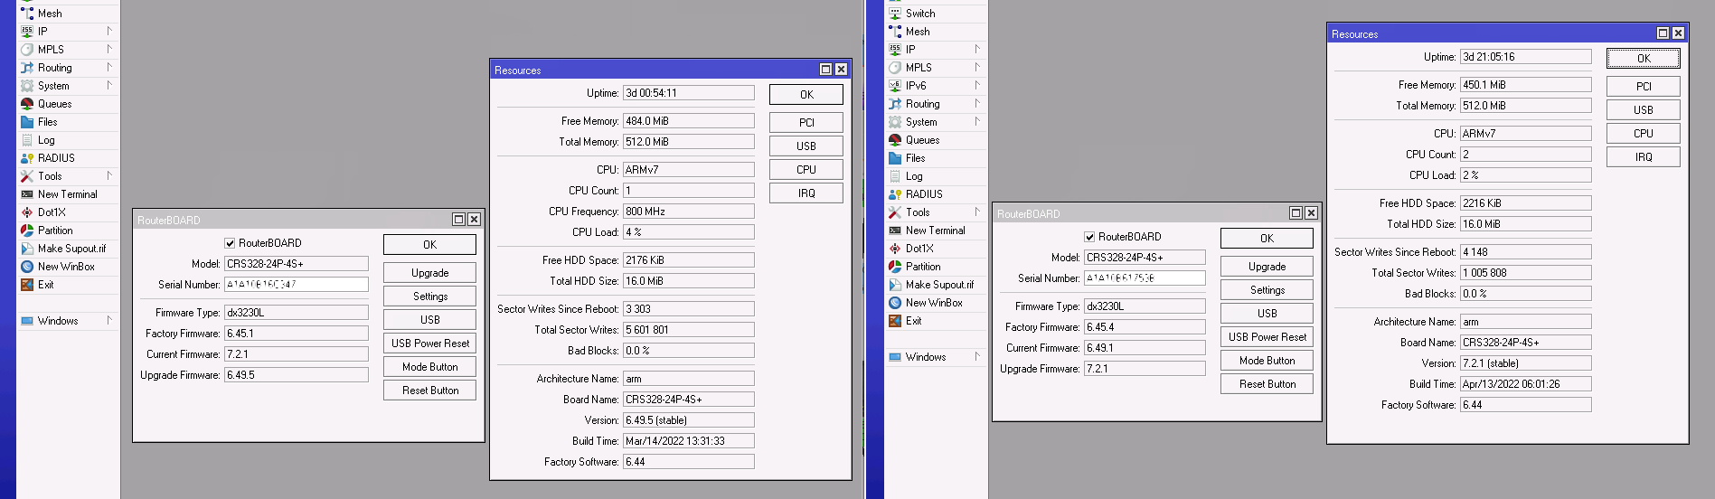Expand the Routing submenu in the v6.49.5 WinBox

(x=109, y=67)
